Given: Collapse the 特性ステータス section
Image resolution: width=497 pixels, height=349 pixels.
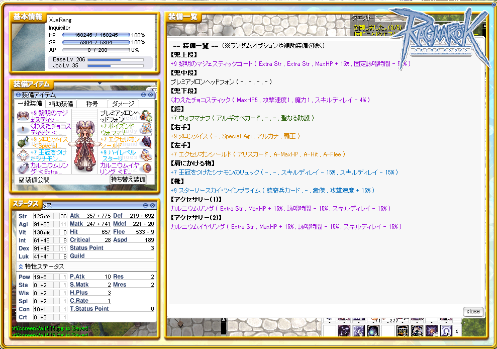Looking at the screenshot, I should 21,267.
